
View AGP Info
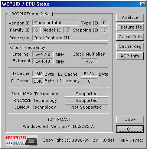(x=130, y=56)
